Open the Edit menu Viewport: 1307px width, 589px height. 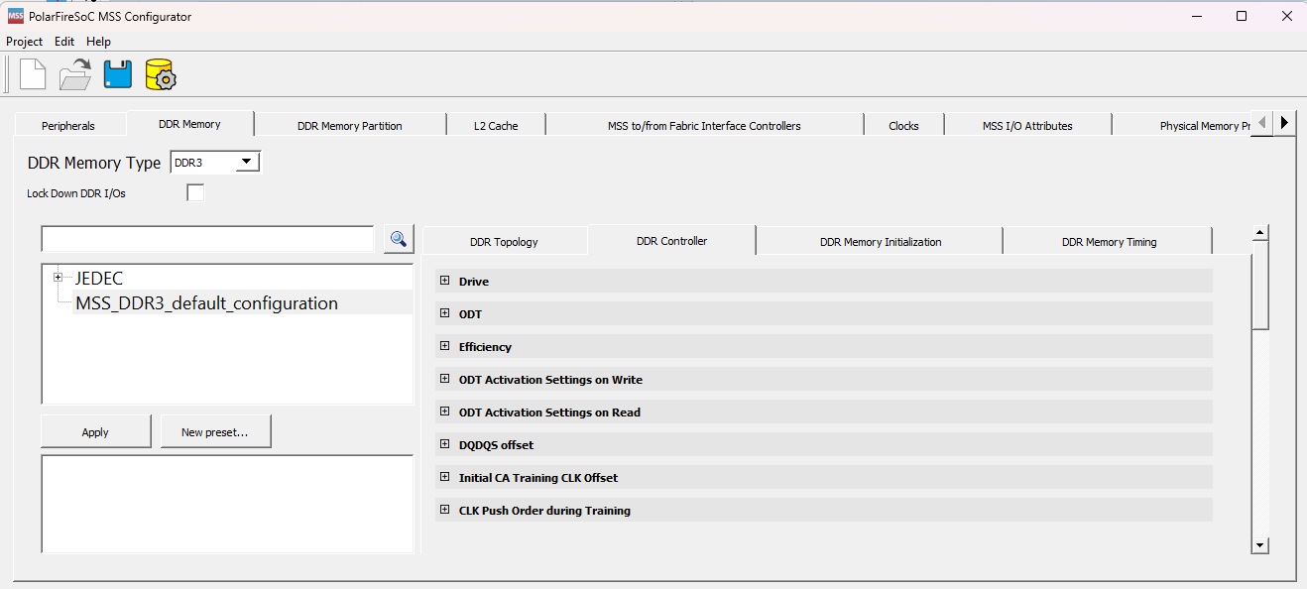click(64, 42)
